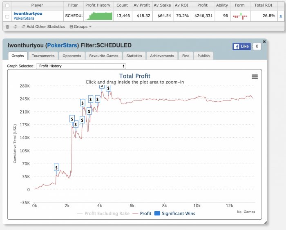Close the player details panel

pos(264,42)
